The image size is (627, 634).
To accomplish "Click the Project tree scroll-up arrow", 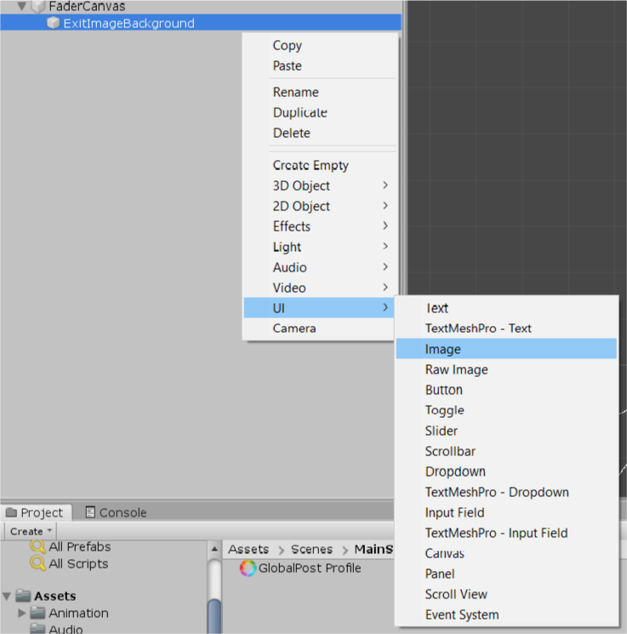I will (214, 549).
